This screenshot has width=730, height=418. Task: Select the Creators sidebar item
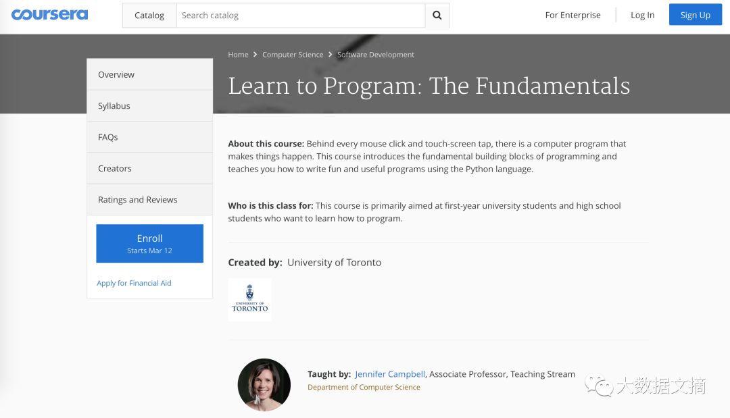pyautogui.click(x=149, y=168)
